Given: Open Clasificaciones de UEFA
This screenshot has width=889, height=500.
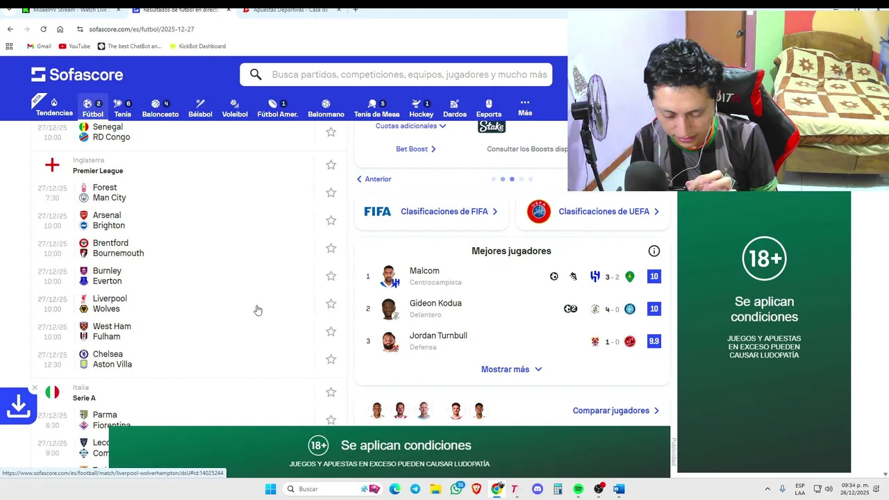Looking at the screenshot, I should (x=592, y=212).
